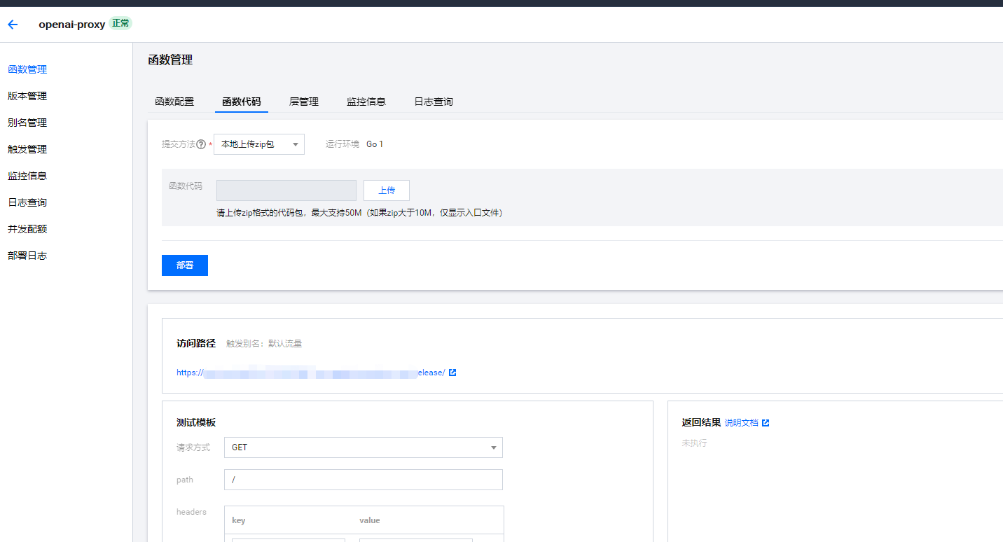
Task: Open the 说明文档 link
Action: 741,423
